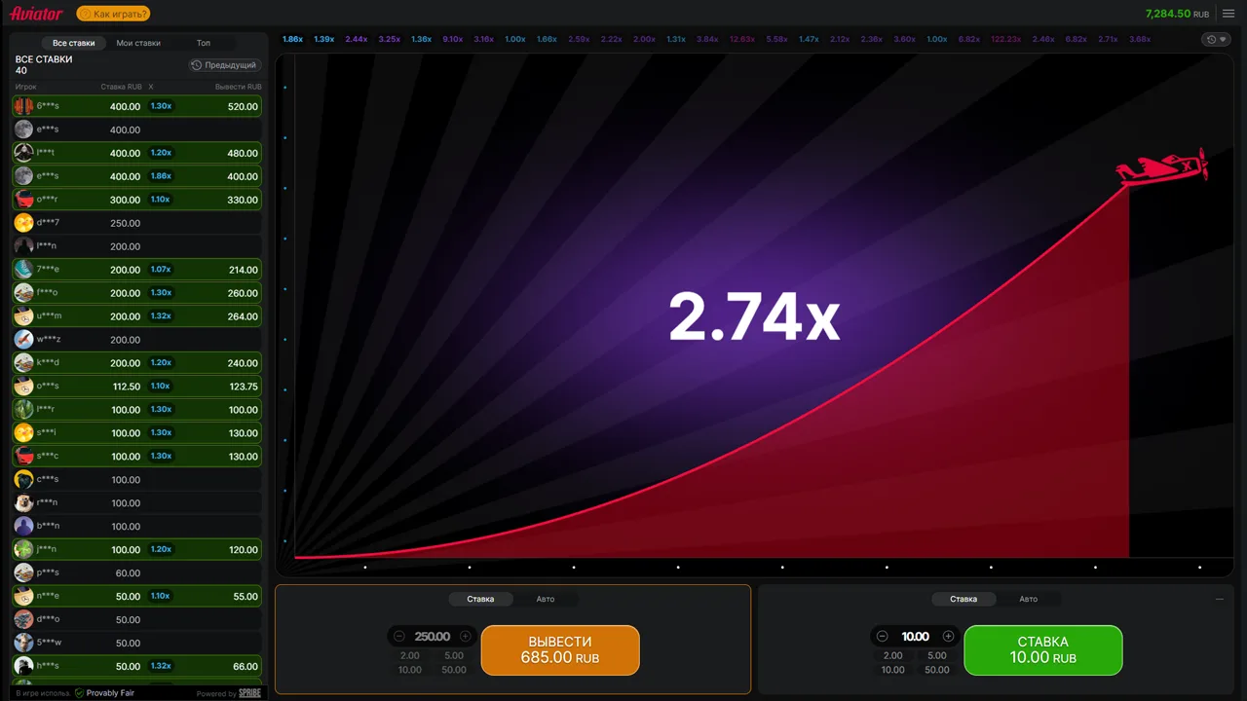Screen dimensions: 1247x701
Task: Choose quick amount 2.00 in right panel
Action: click(x=893, y=655)
